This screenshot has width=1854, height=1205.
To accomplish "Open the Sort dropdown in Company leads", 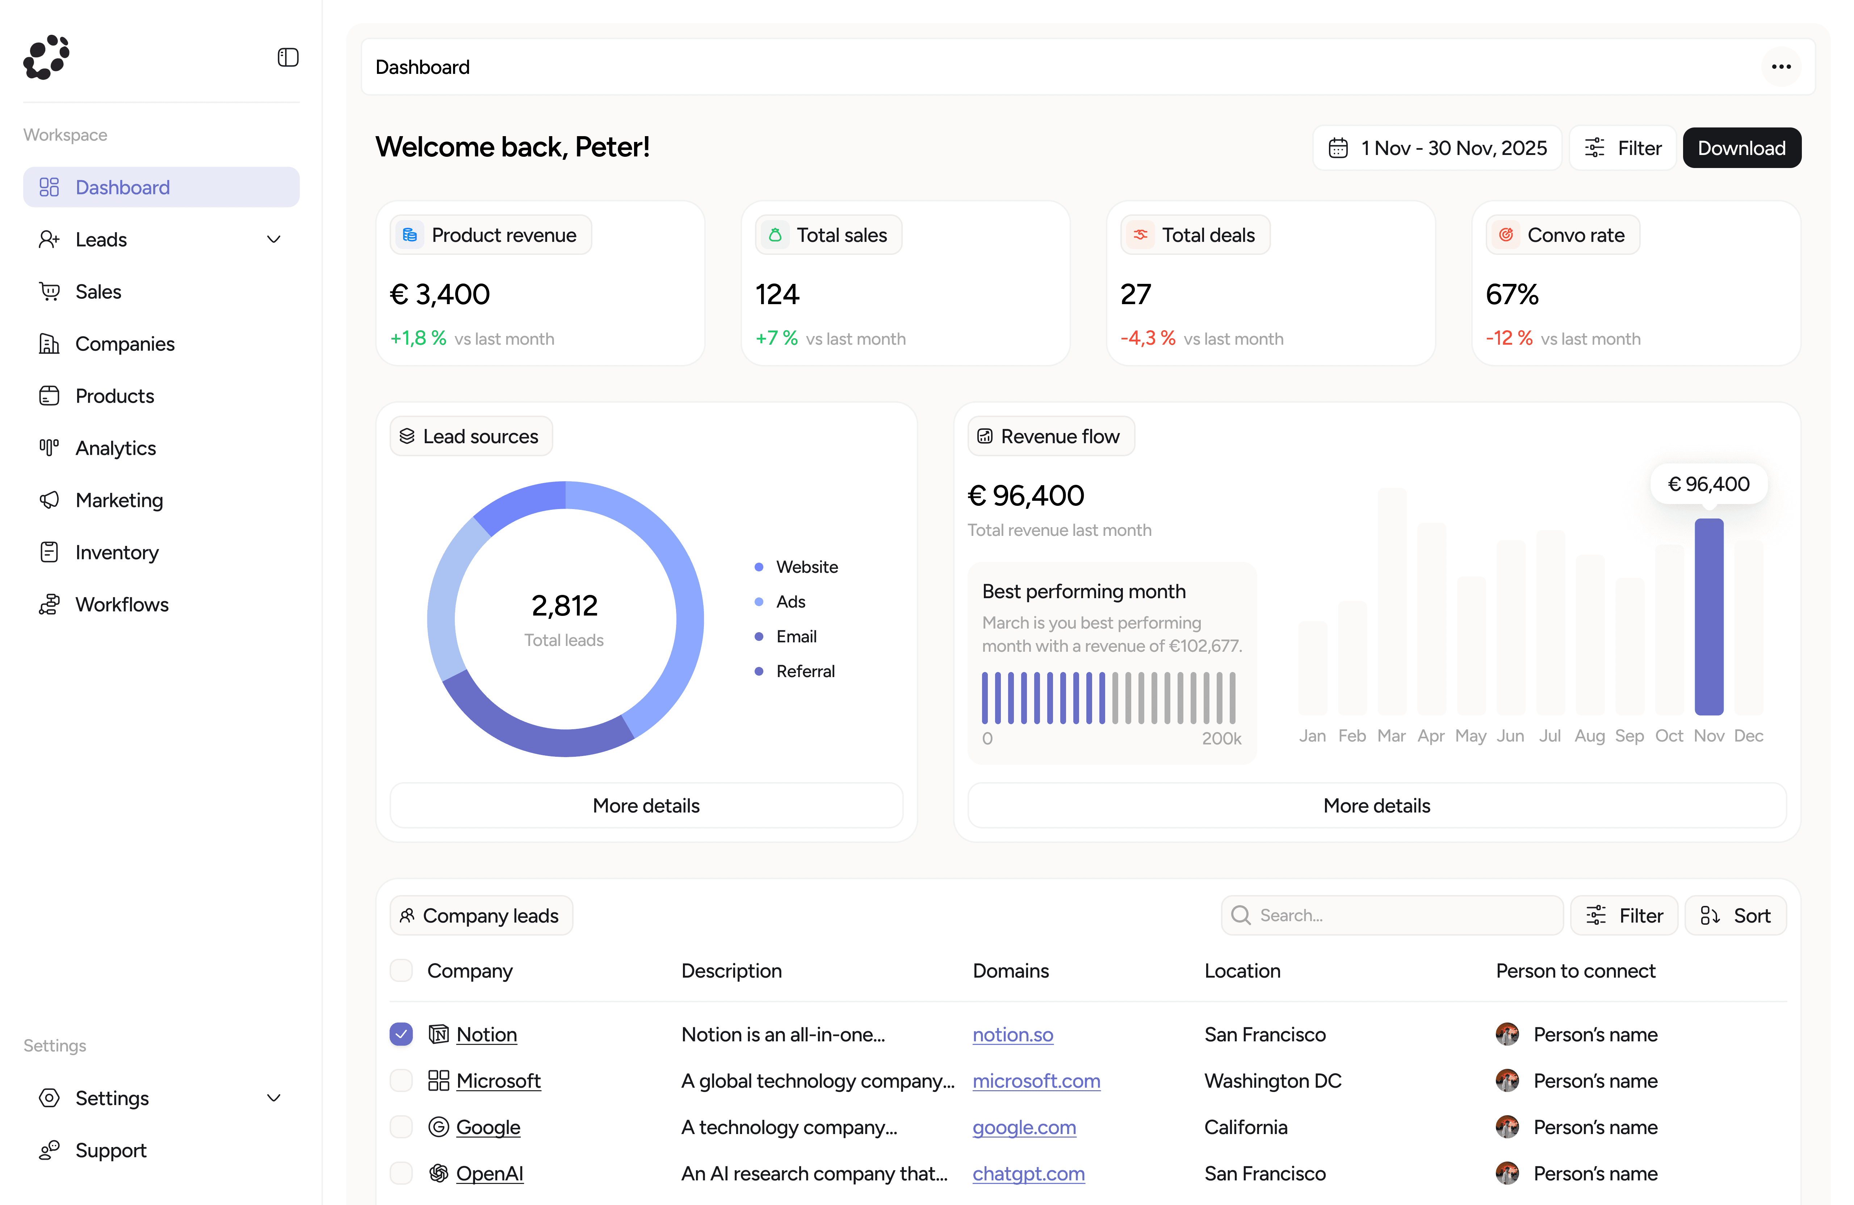I will 1735,916.
